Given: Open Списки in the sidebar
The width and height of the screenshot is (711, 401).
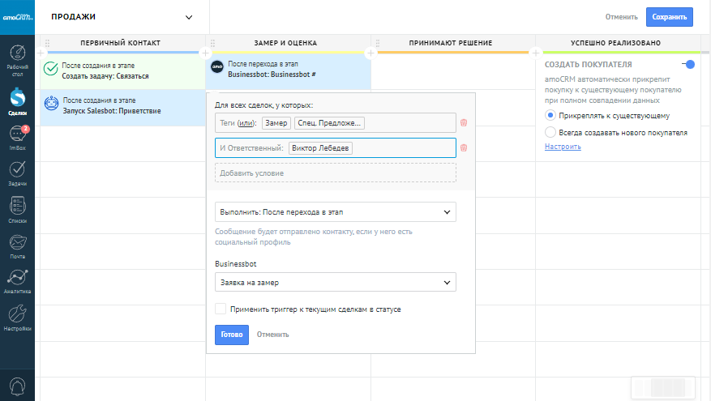Looking at the screenshot, I should [17, 209].
